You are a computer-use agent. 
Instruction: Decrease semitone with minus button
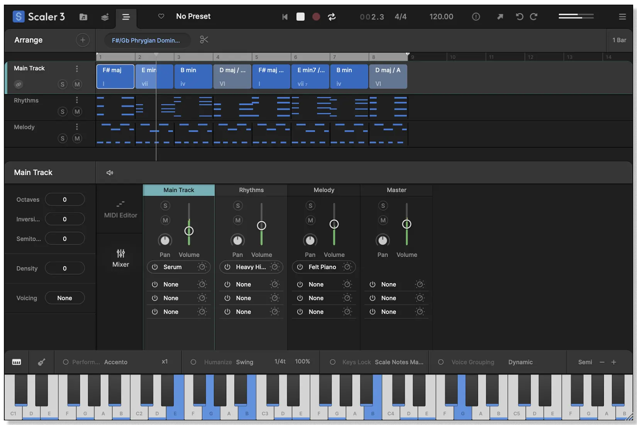pyautogui.click(x=602, y=362)
